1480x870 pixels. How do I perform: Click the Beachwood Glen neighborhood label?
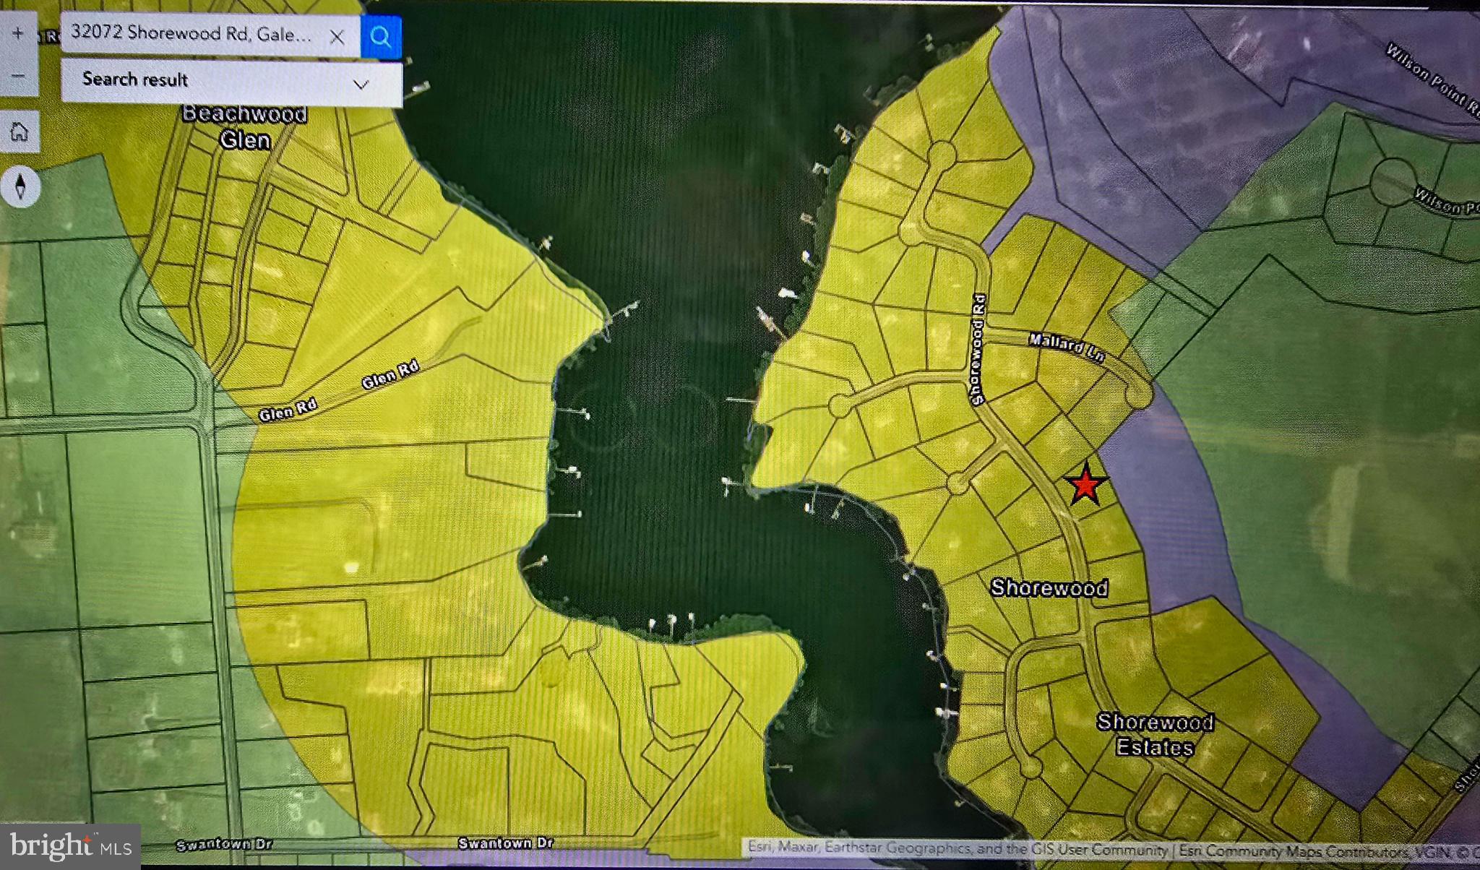click(x=244, y=126)
